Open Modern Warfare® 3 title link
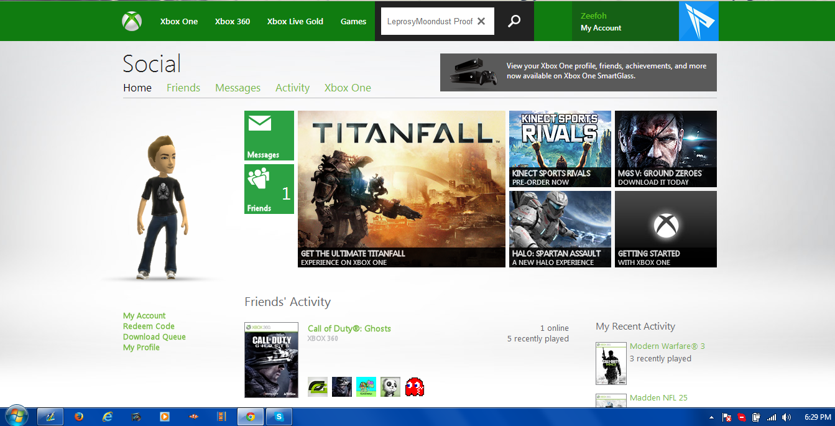 pos(667,346)
